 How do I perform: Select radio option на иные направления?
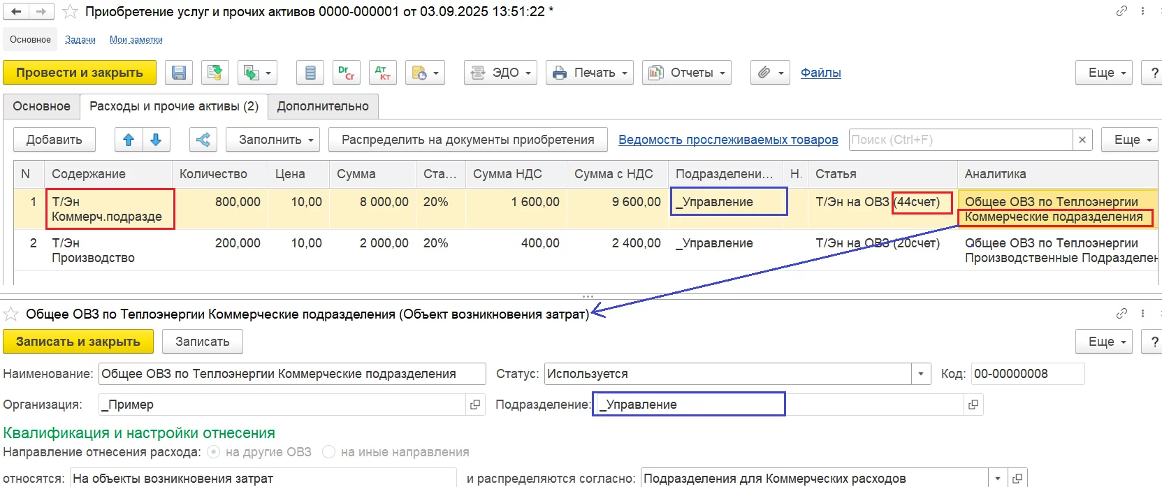coord(328,452)
